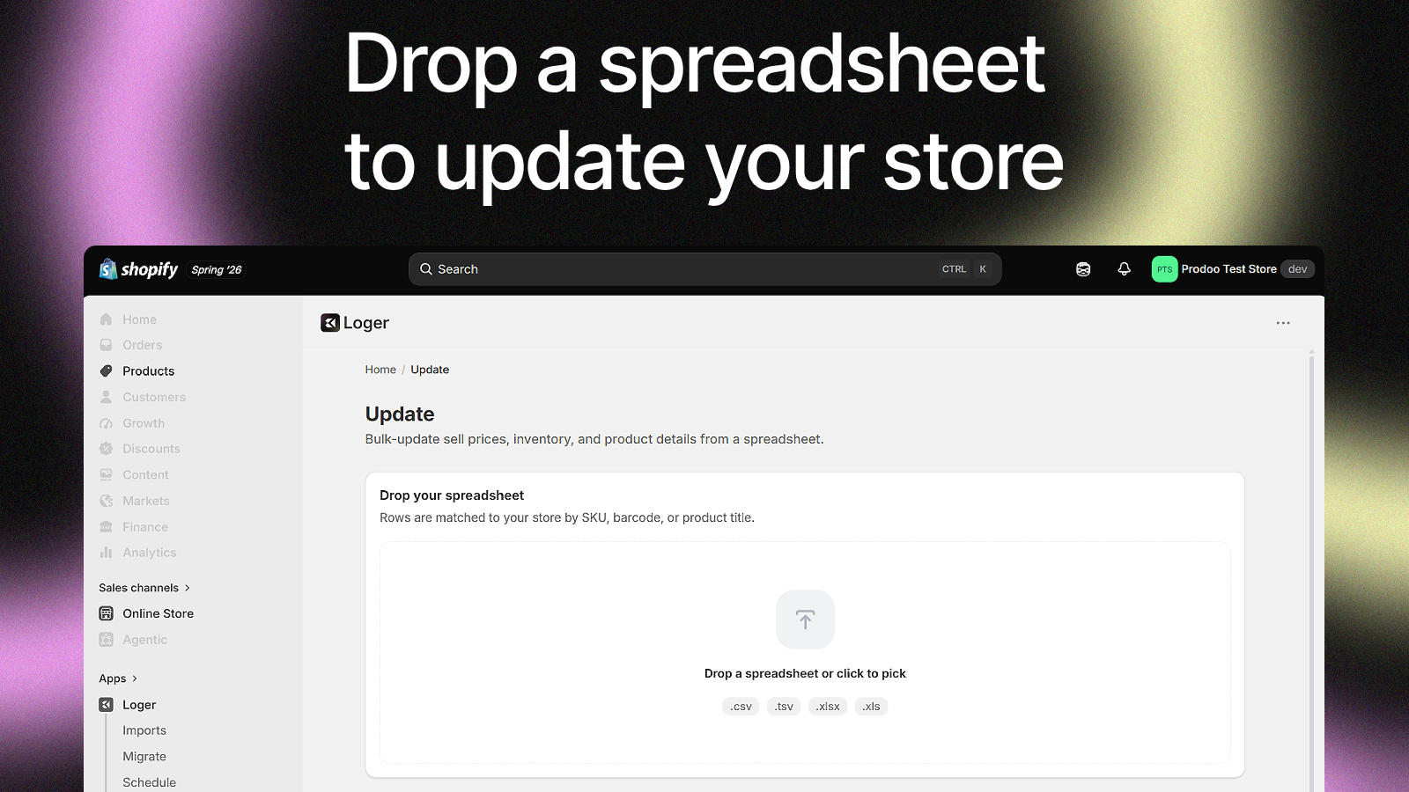
Task: Navigate to Discounts in the sidebar
Action: 151,449
